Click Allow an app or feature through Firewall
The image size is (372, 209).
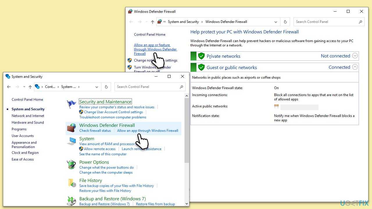(x=155, y=49)
